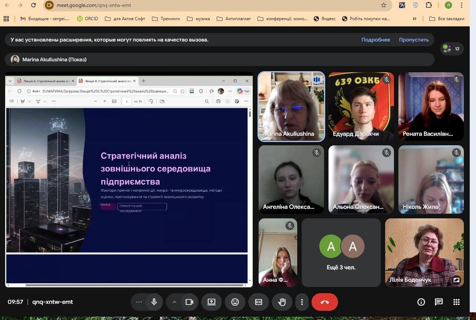Open the in-call chat panel
The height and width of the screenshot is (320, 476).
point(438,302)
